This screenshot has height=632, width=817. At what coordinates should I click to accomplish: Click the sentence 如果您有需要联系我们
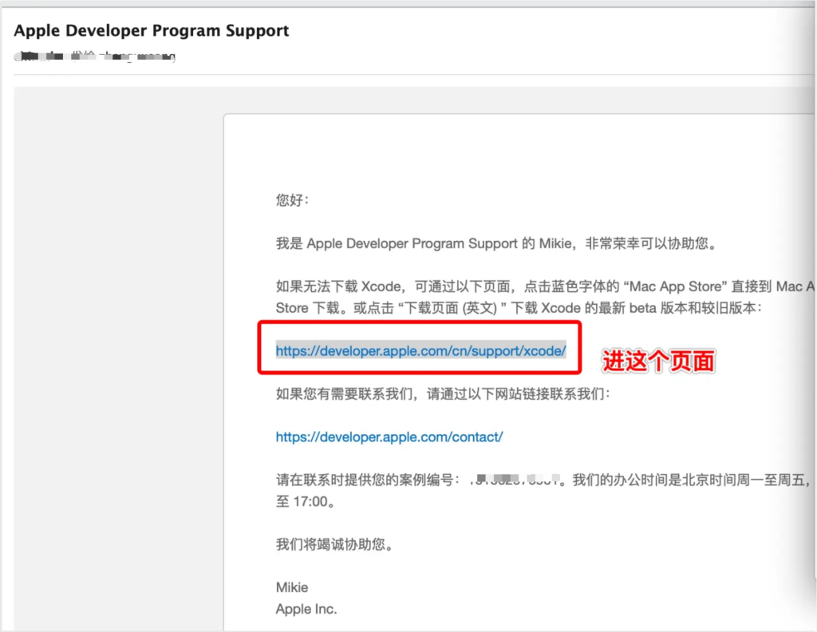click(443, 393)
